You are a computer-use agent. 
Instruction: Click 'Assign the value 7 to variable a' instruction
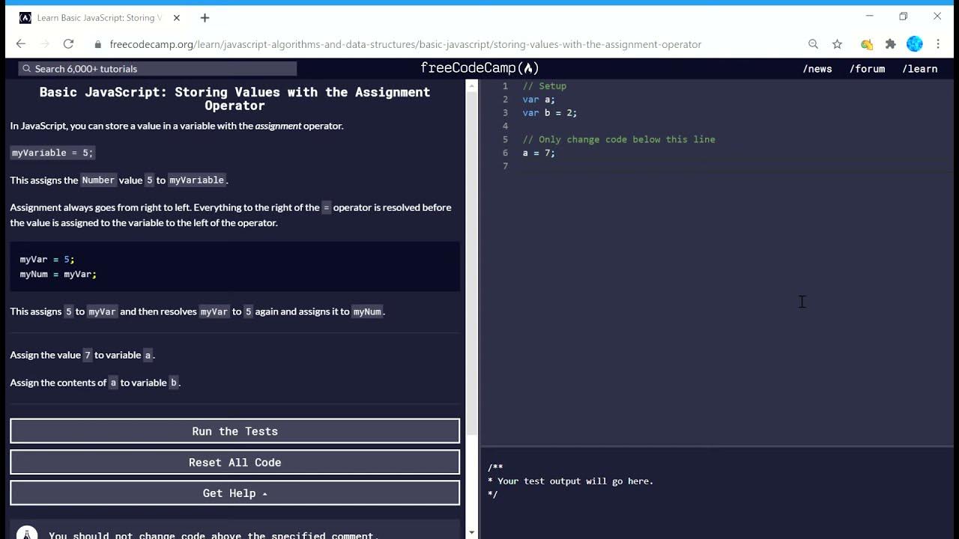click(x=82, y=355)
